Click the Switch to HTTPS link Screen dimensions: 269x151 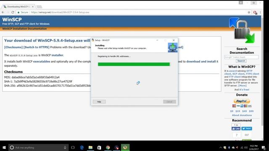37,47
